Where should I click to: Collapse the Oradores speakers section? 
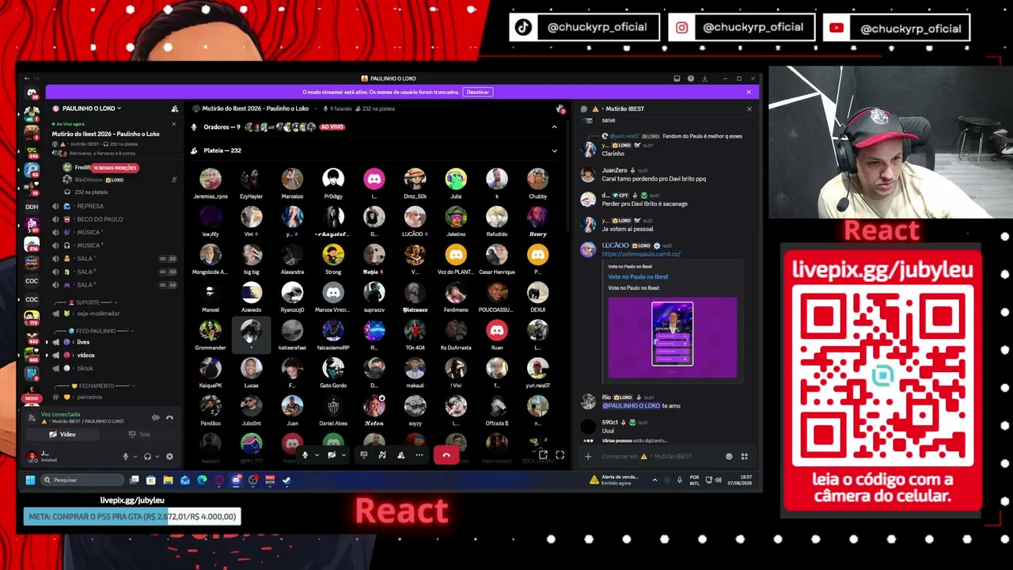554,127
